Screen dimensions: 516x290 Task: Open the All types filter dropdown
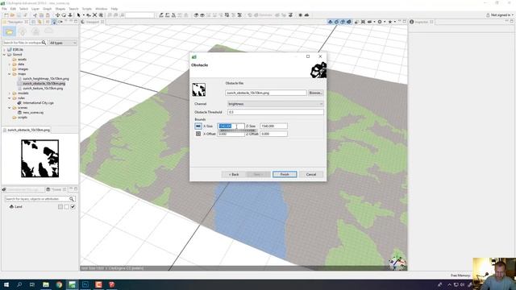pyautogui.click(x=63, y=43)
